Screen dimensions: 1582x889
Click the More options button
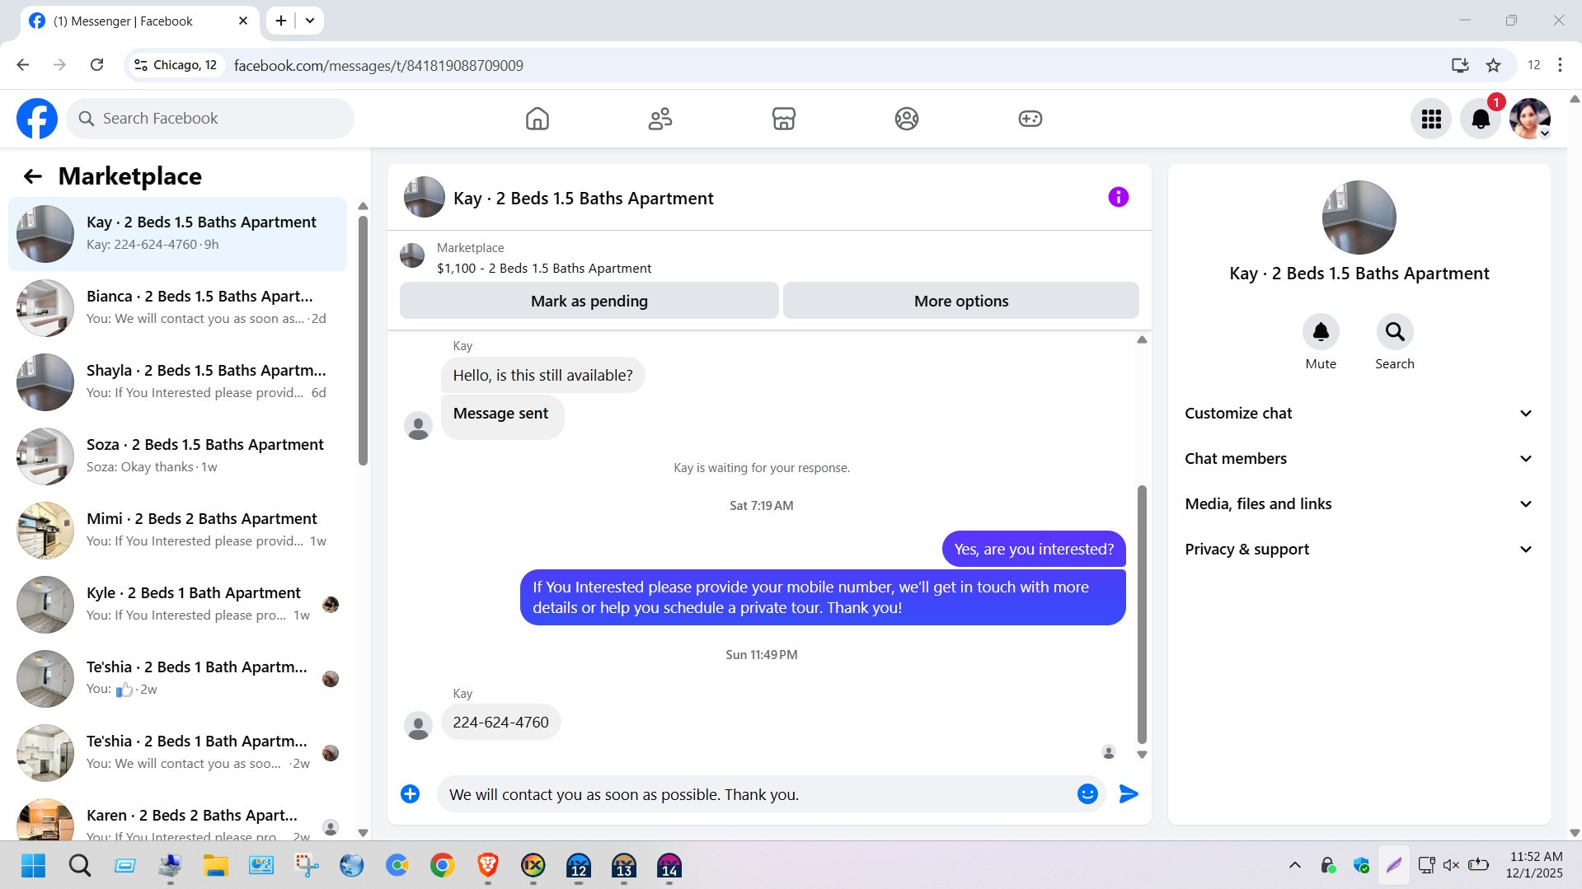[960, 301]
